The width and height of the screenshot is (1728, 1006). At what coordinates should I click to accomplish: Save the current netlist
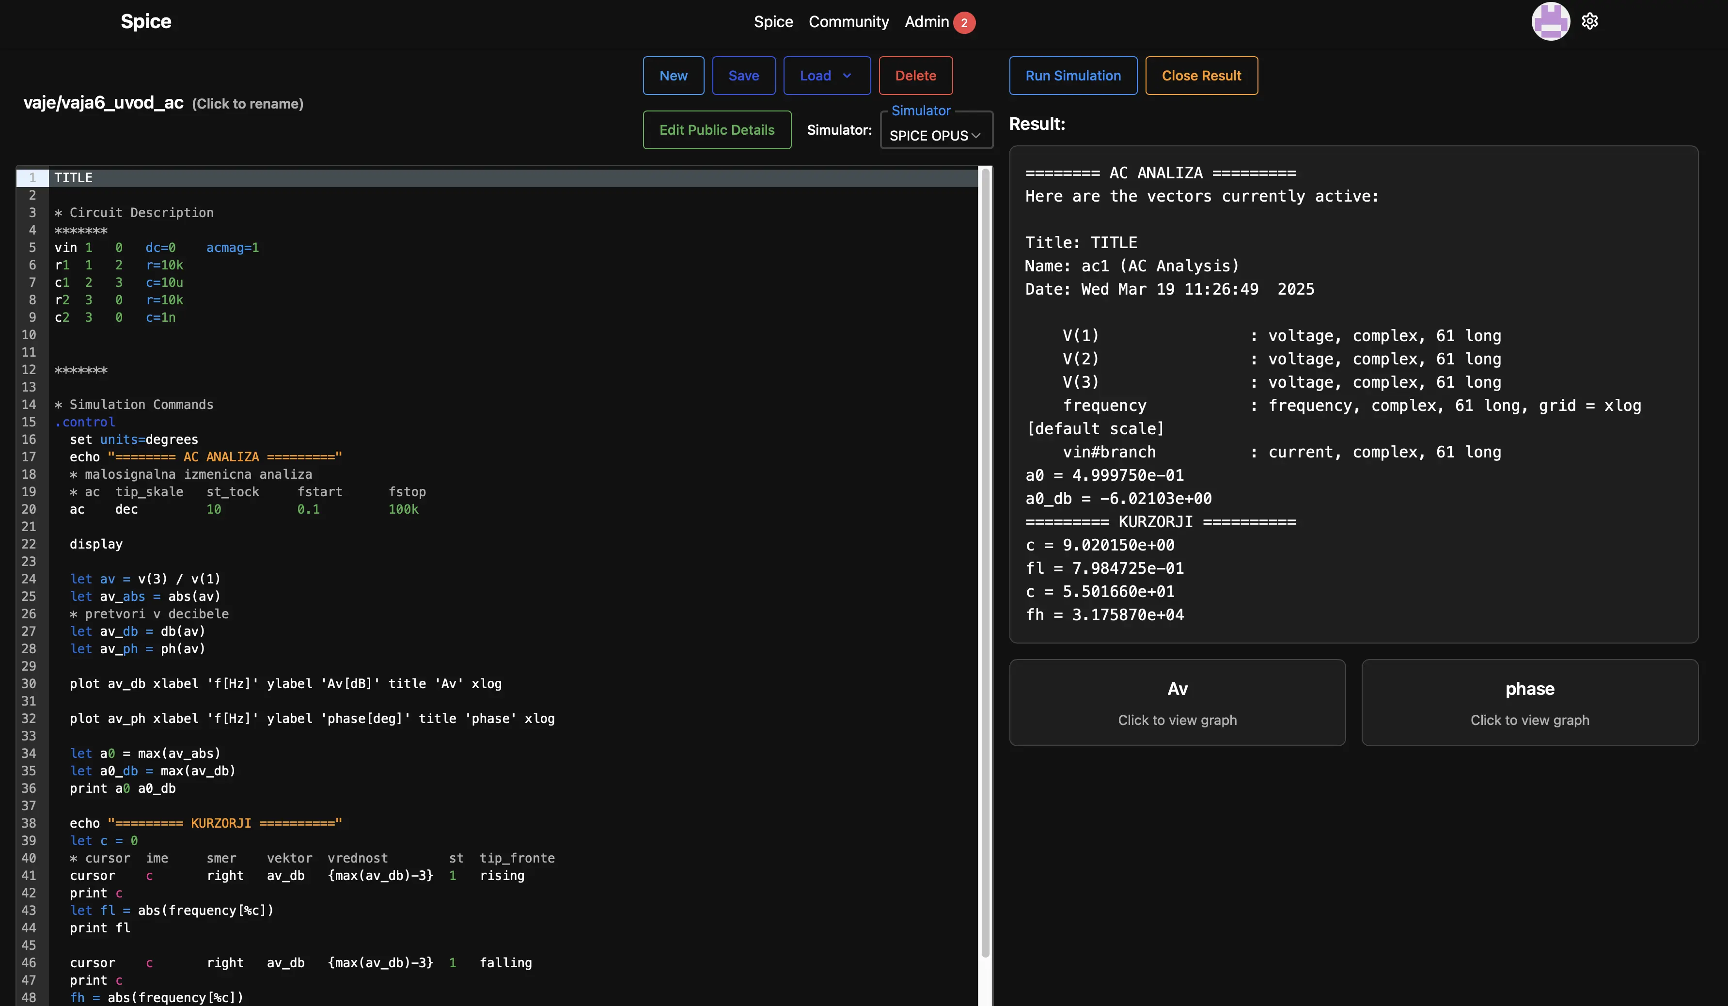[x=743, y=76]
